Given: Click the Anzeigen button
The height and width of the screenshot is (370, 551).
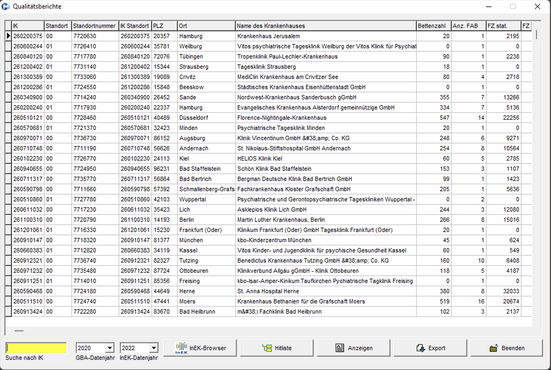Looking at the screenshot, I should pyautogui.click(x=354, y=348).
